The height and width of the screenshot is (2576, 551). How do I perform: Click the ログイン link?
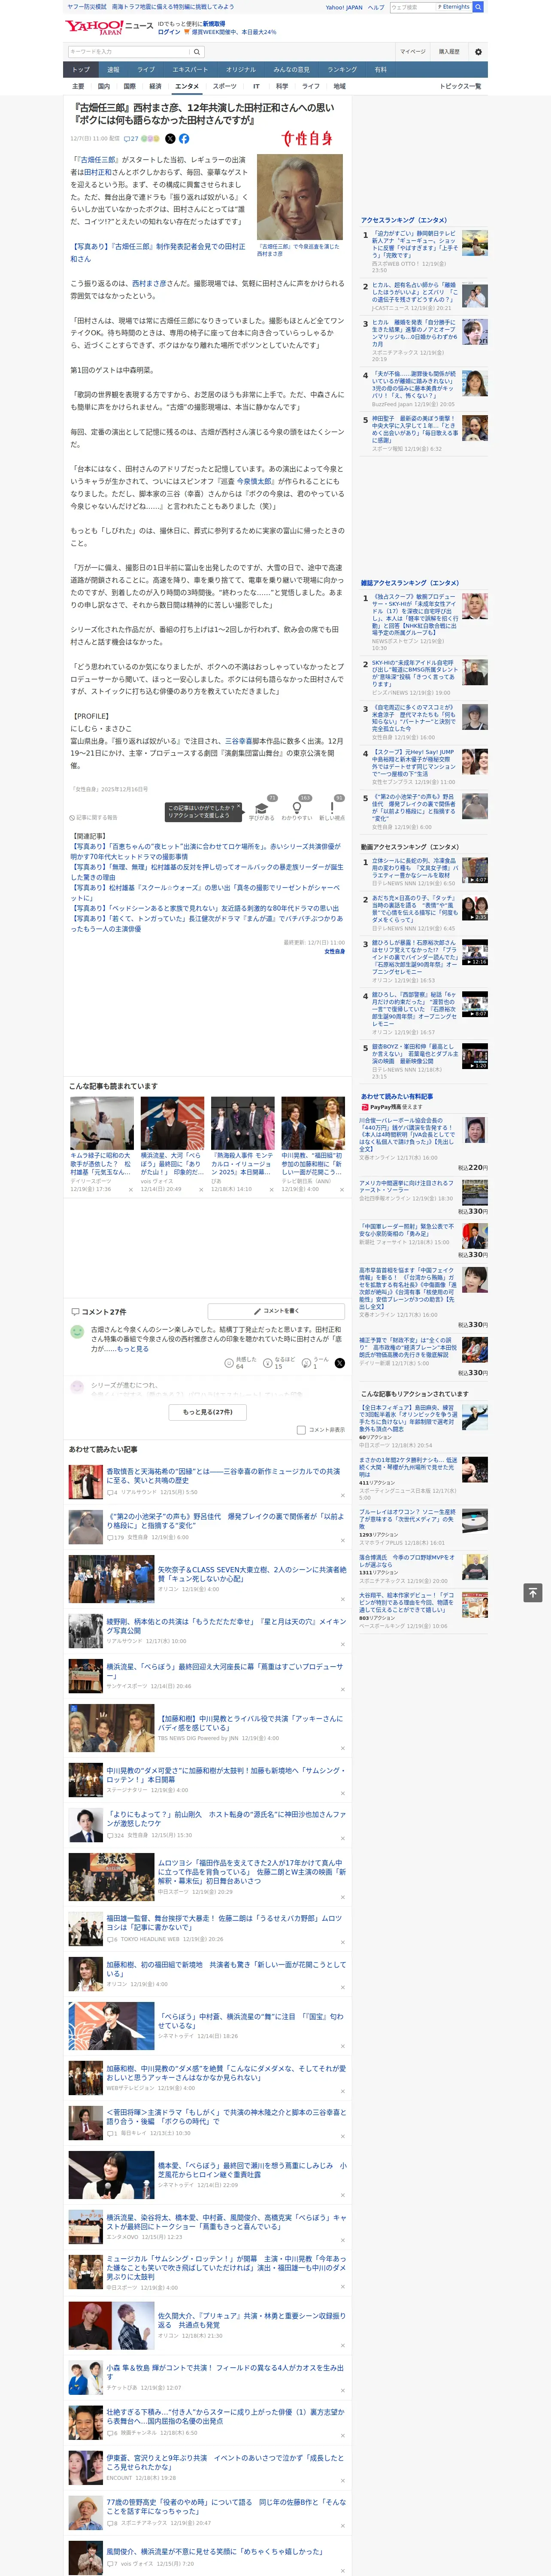click(x=169, y=32)
